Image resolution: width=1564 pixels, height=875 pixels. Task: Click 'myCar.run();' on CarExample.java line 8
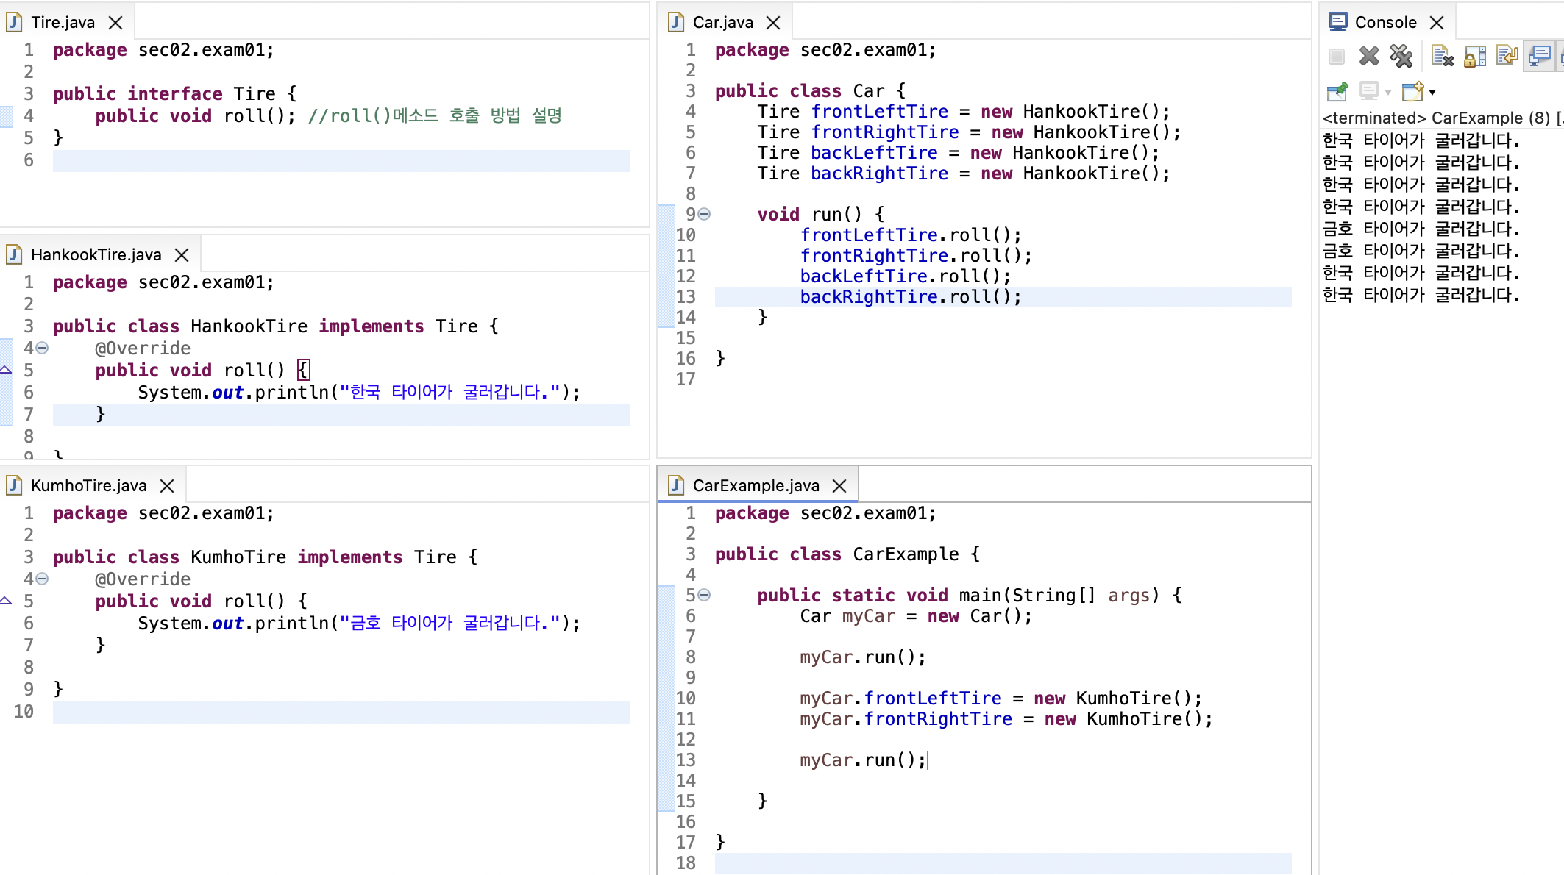863,657
